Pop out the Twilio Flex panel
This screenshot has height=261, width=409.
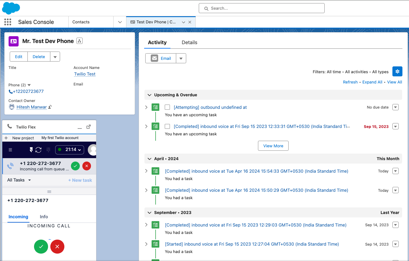pos(89,127)
